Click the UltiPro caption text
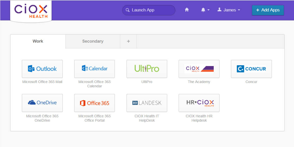 click(147, 82)
